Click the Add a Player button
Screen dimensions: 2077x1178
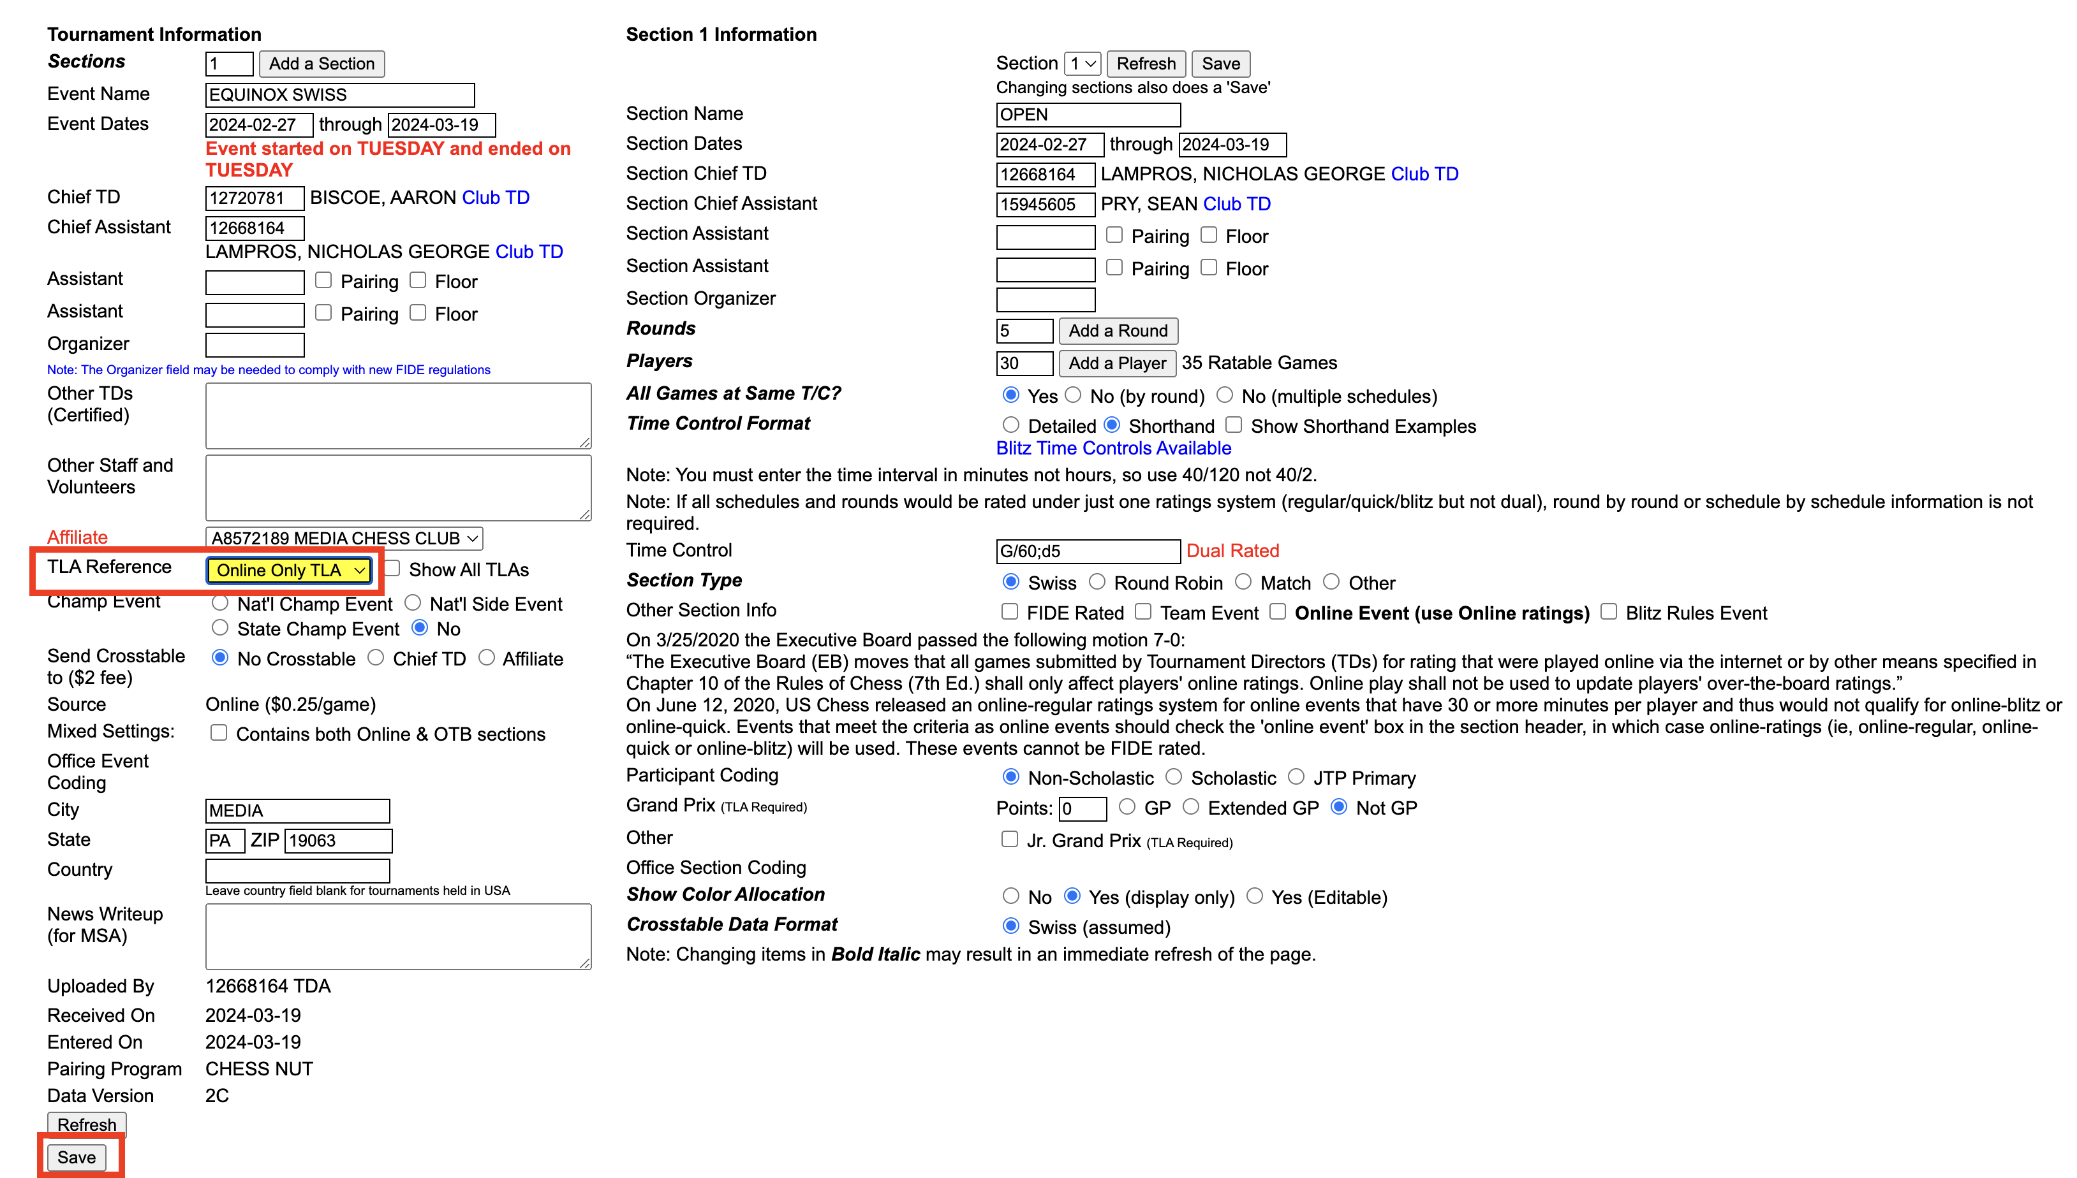(1117, 363)
